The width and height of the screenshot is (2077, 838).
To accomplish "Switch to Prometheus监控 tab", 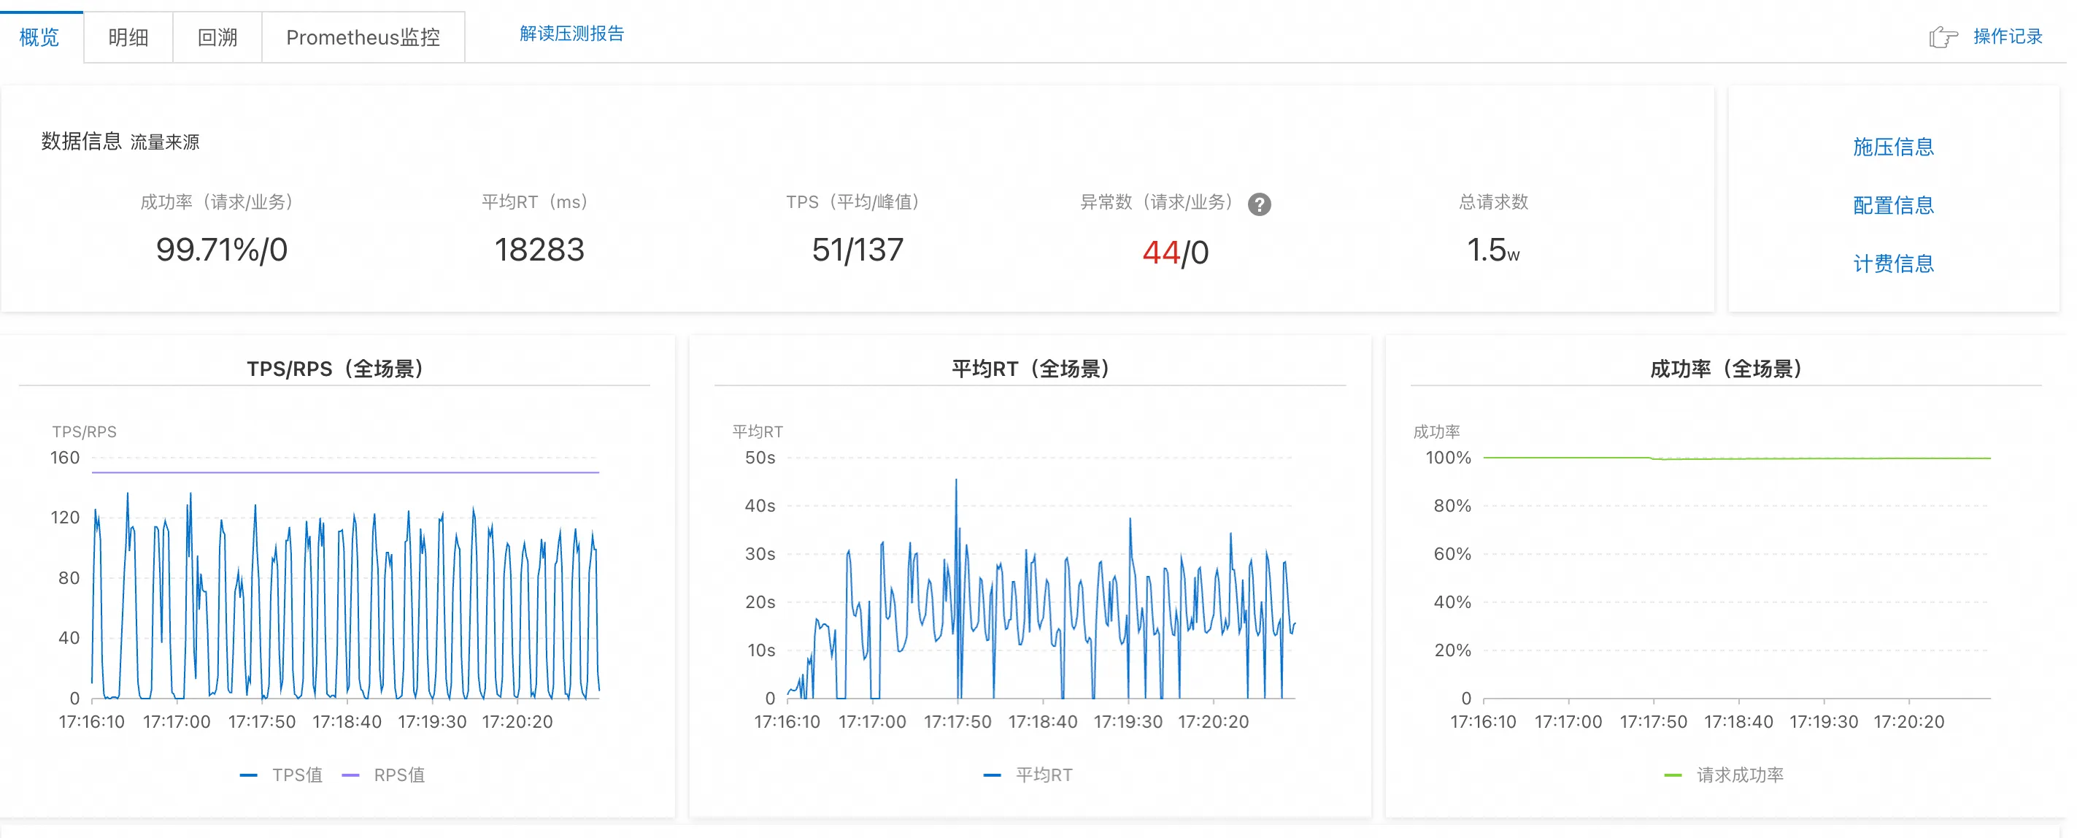I will point(363,36).
